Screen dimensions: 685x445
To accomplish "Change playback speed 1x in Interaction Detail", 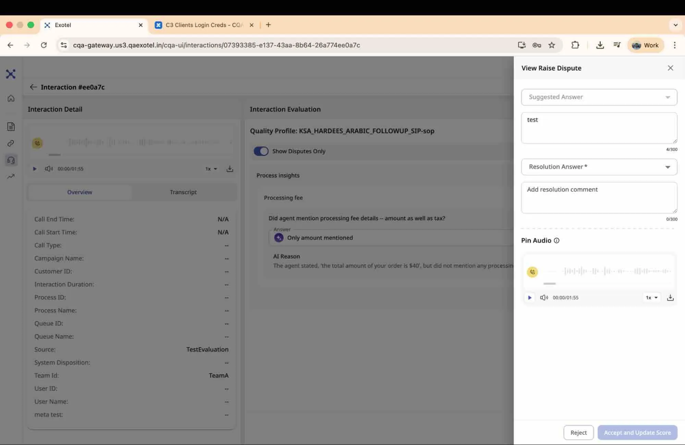I will coord(211,169).
